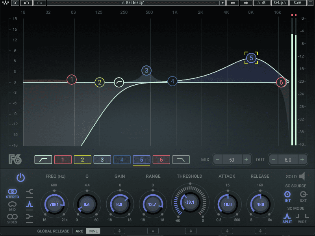Set band to SIDES mode
Image resolution: width=315 pixels, height=236 pixels.
click(12, 219)
